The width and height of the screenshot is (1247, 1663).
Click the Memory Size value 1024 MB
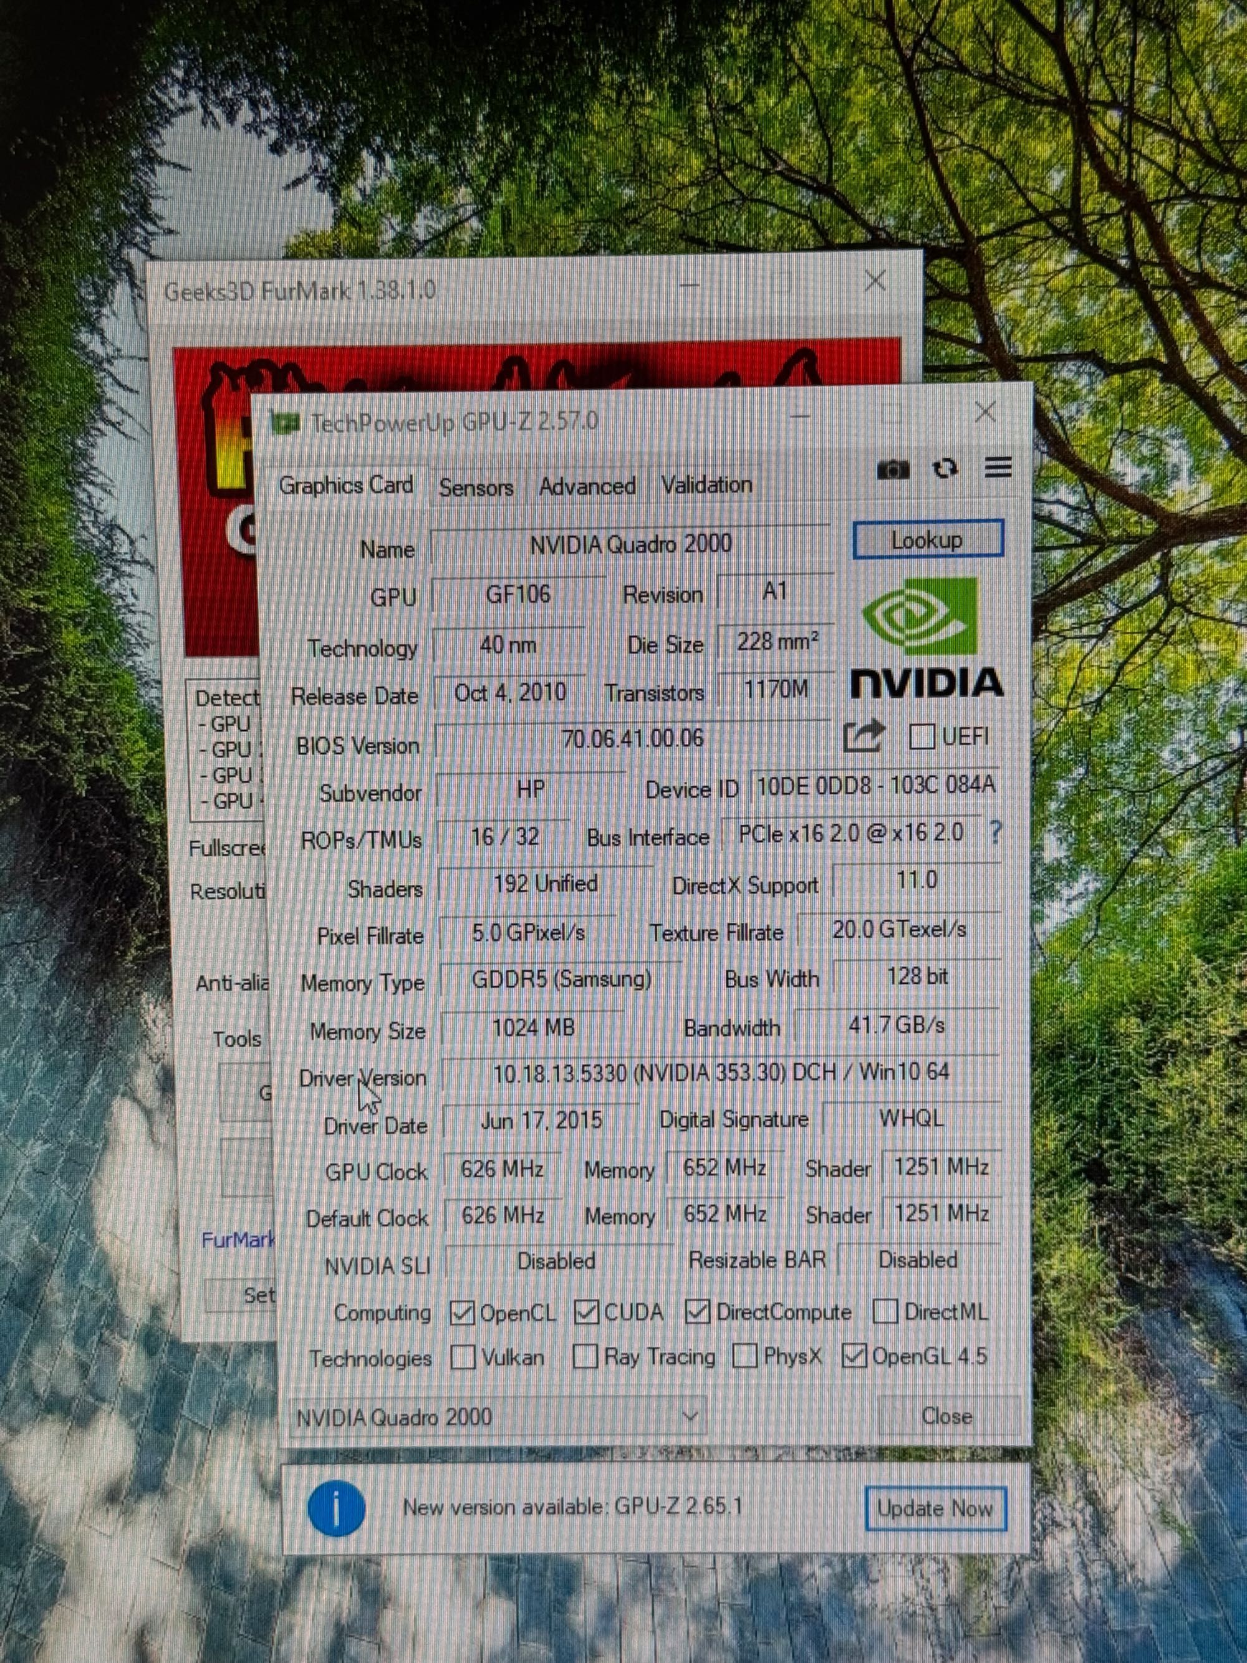click(533, 1028)
